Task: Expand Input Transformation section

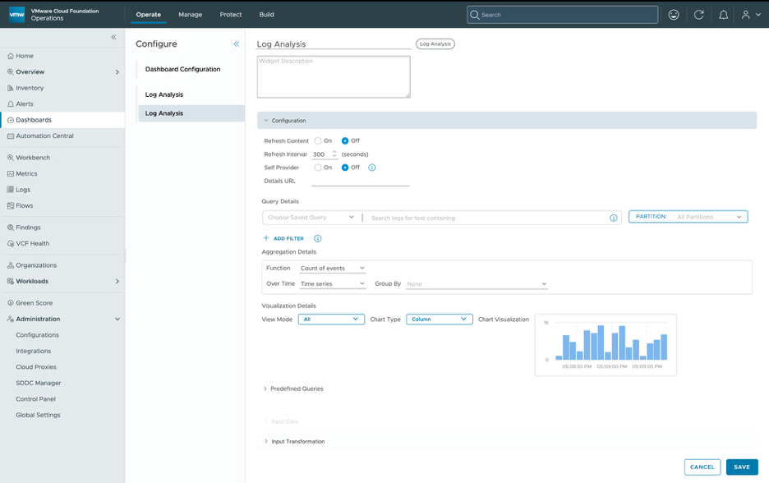Action: coord(294,442)
